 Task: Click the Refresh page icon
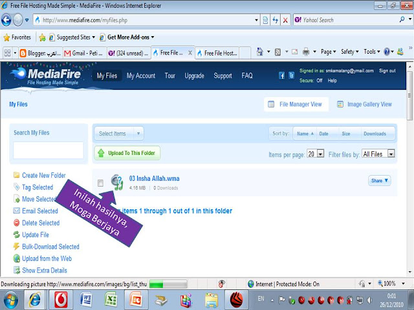tap(276, 20)
